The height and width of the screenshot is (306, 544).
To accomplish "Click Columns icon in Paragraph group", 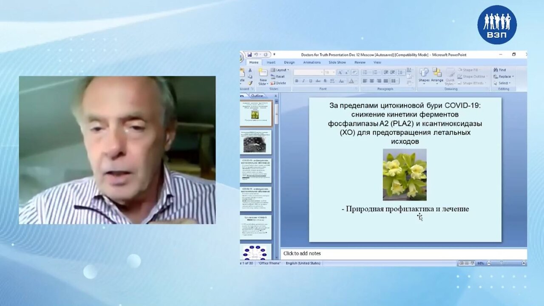I will click(394, 81).
